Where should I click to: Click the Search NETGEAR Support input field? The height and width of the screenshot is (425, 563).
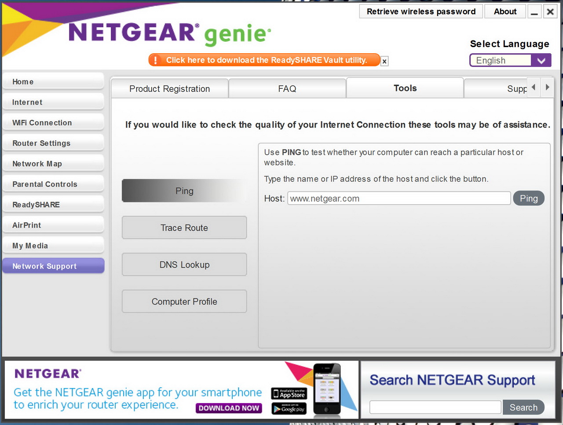[435, 407]
